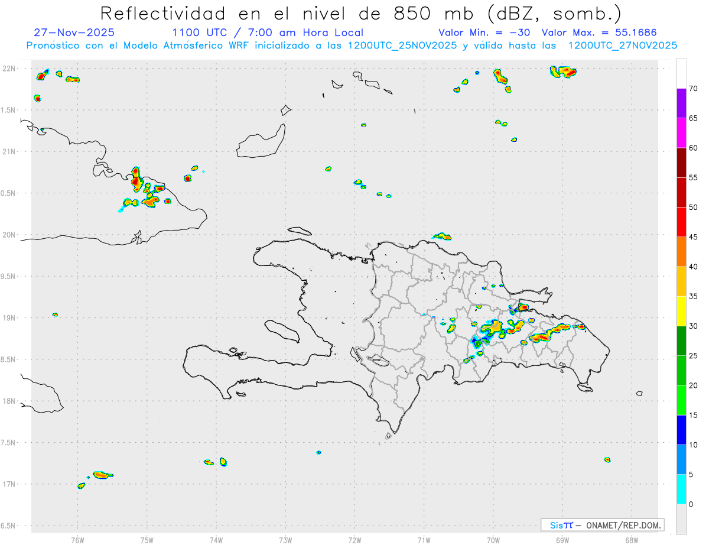Click the '22N' latitude label
The image size is (709, 548).
(9, 69)
